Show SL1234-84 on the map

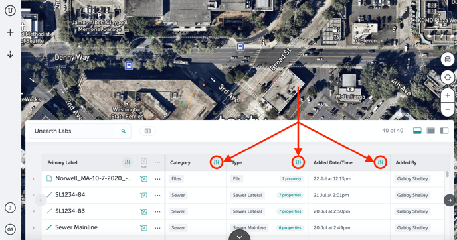(143, 195)
